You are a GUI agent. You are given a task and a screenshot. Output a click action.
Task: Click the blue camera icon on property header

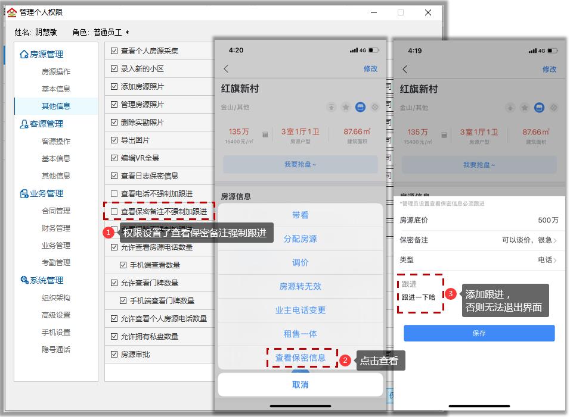(x=539, y=107)
